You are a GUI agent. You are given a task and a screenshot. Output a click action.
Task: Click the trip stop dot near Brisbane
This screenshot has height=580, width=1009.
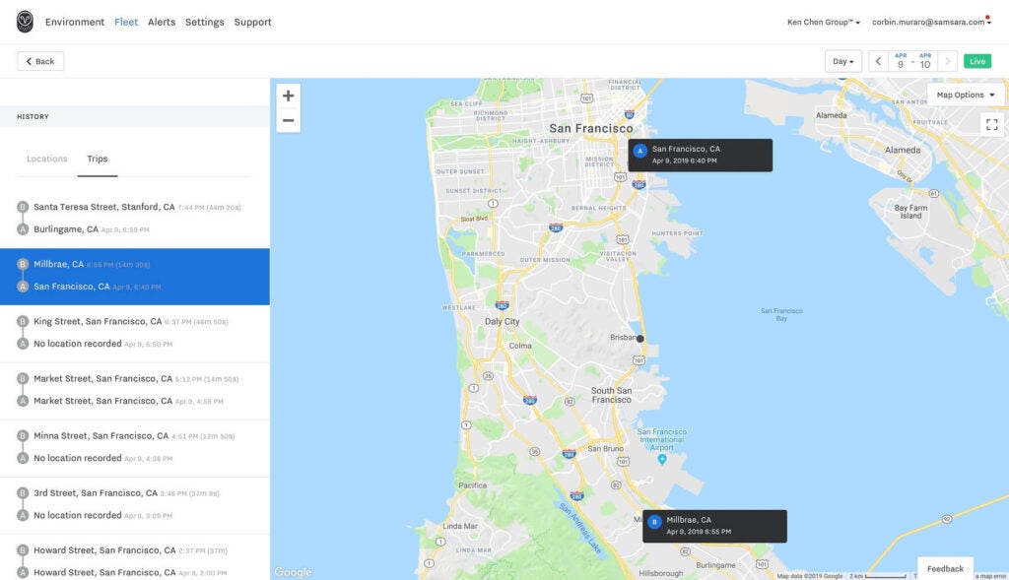click(x=639, y=337)
